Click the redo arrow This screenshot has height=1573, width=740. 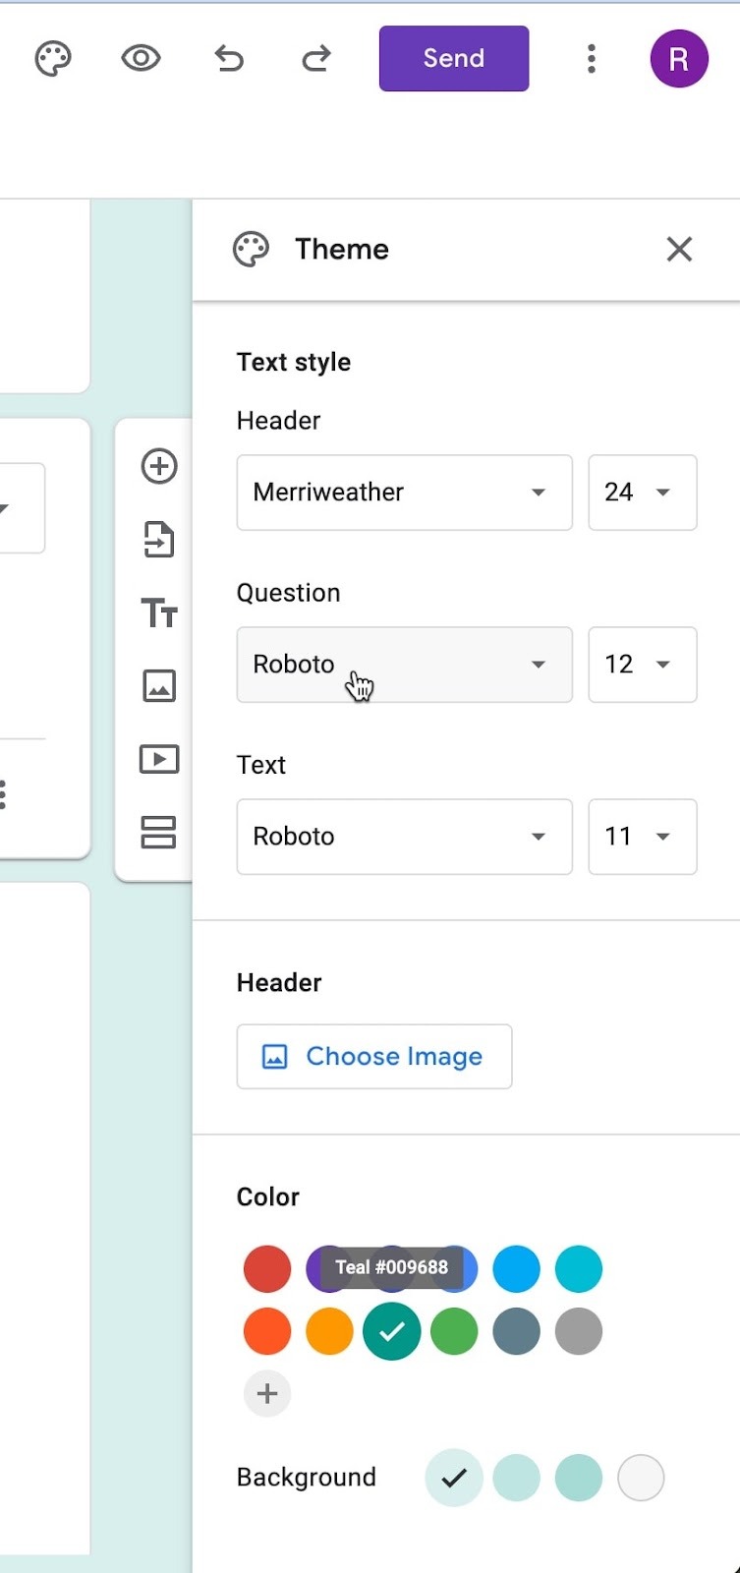tap(316, 59)
